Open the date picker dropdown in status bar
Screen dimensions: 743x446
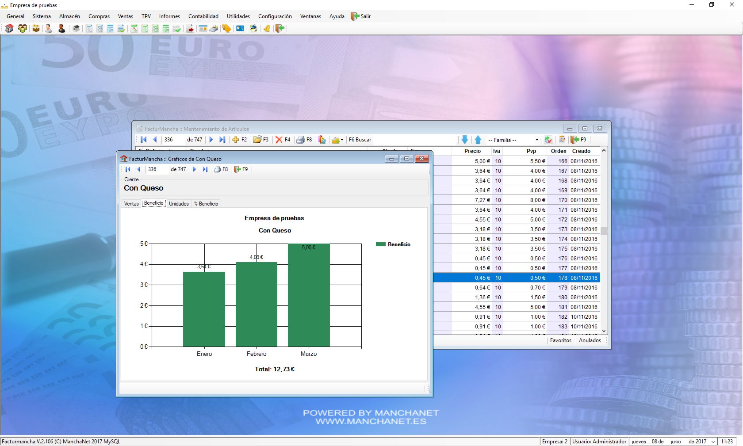point(713,442)
